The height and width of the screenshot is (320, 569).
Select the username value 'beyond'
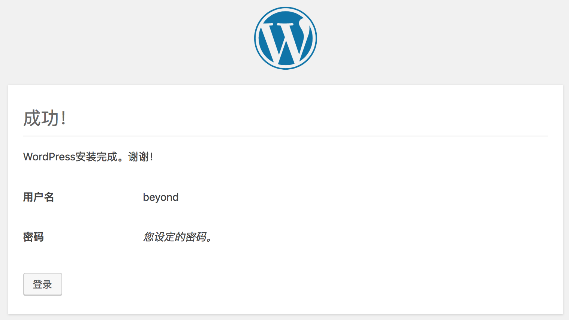[161, 197]
